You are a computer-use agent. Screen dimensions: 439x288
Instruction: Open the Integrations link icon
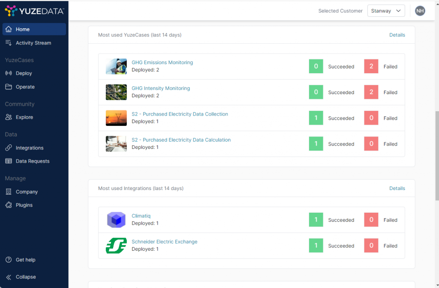(x=9, y=148)
